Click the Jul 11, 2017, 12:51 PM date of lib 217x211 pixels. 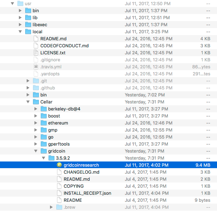147,18
